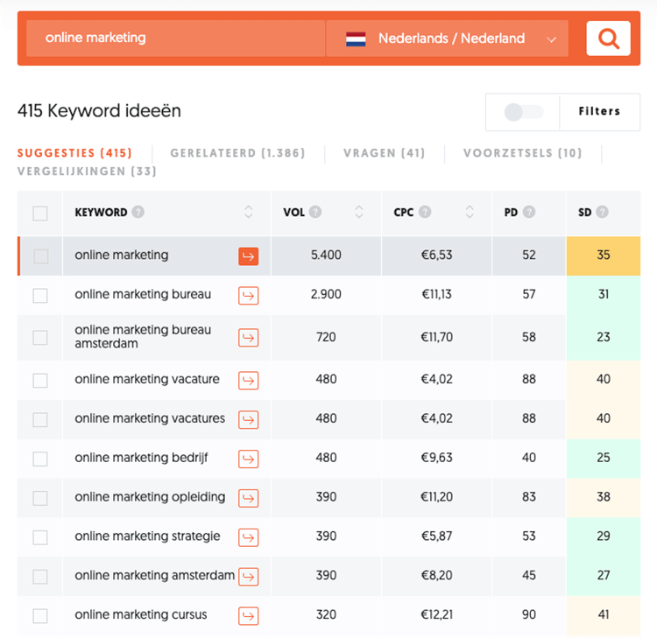This screenshot has height=638, width=657.
Task: Click PD value 90
Action: 529,614
